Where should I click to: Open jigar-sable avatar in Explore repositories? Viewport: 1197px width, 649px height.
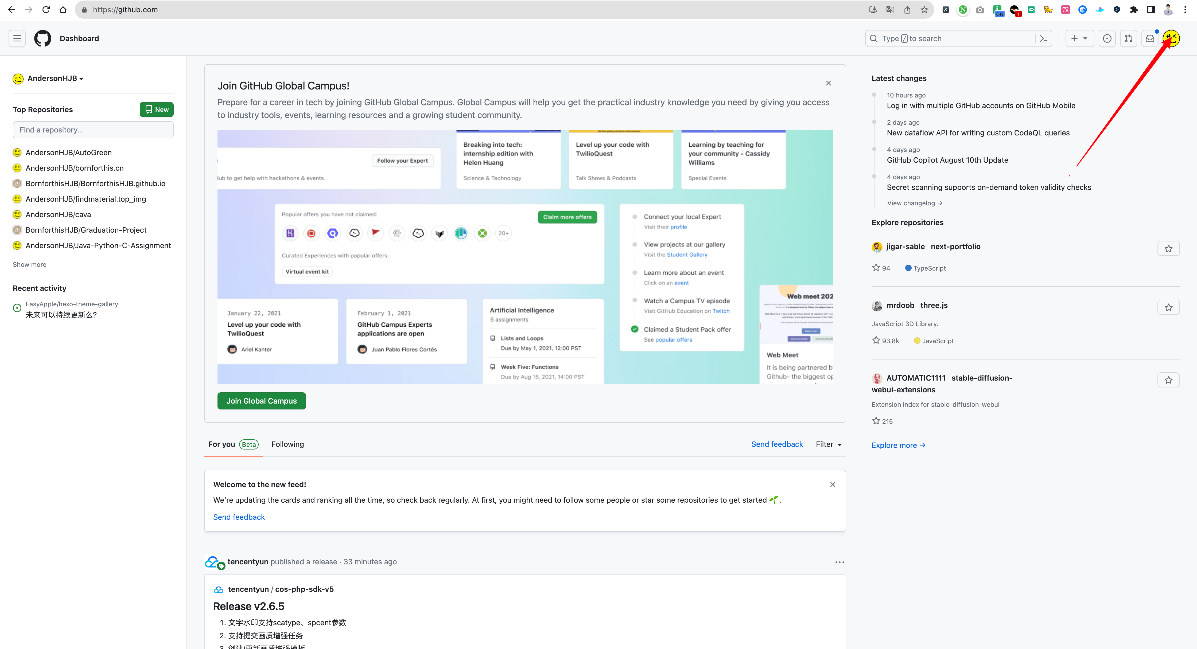(x=877, y=247)
